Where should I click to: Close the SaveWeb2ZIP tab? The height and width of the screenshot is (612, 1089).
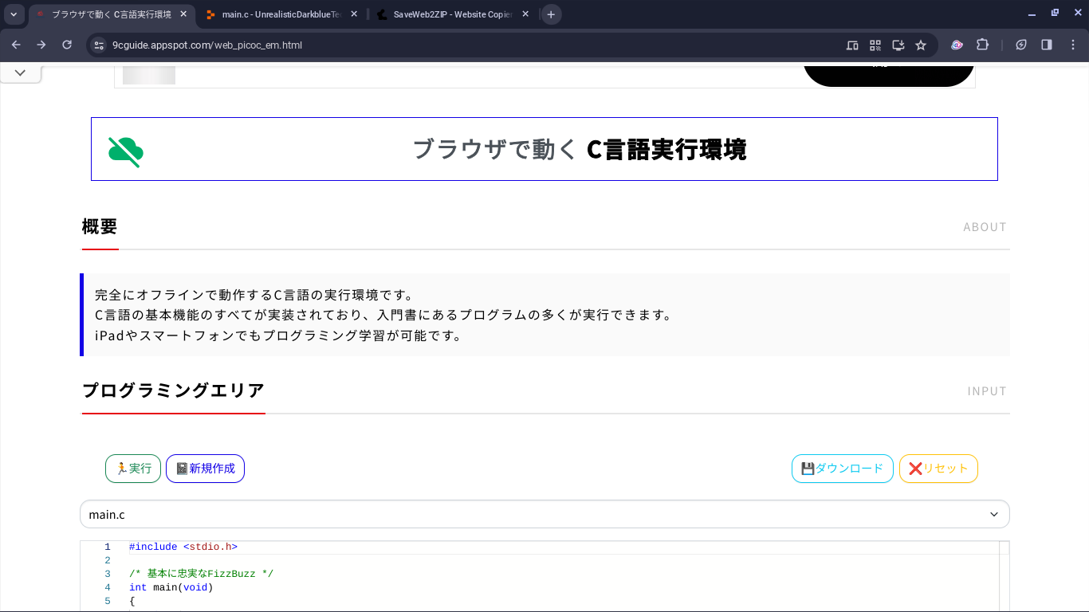pos(525,14)
